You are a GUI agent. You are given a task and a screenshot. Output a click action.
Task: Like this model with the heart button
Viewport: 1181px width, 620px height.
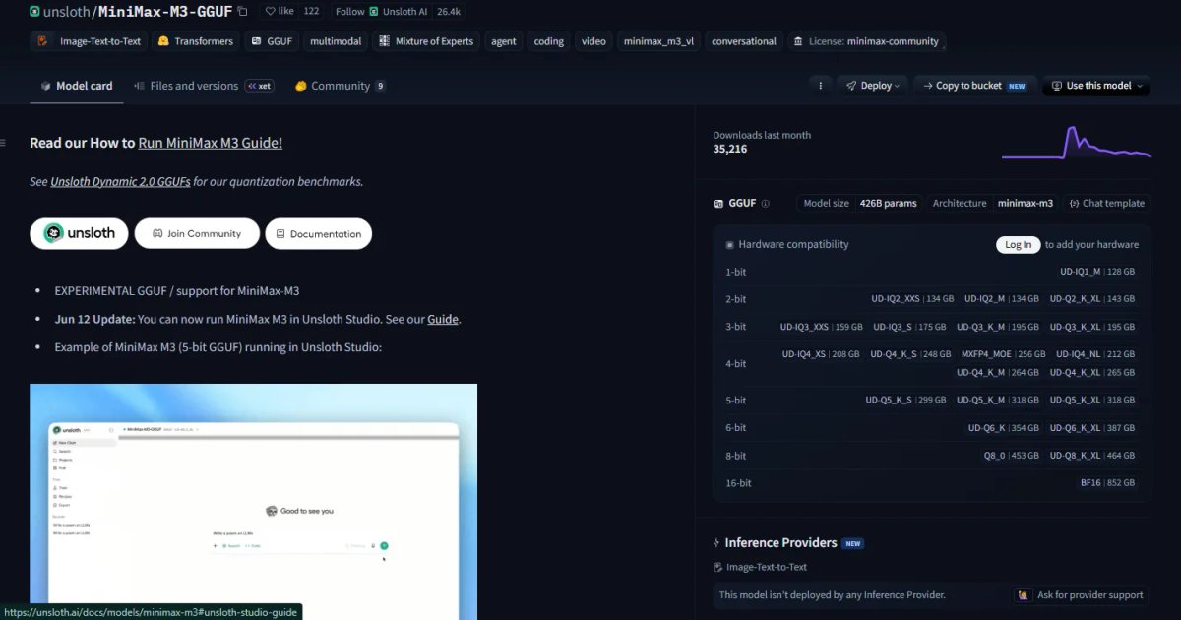[280, 12]
